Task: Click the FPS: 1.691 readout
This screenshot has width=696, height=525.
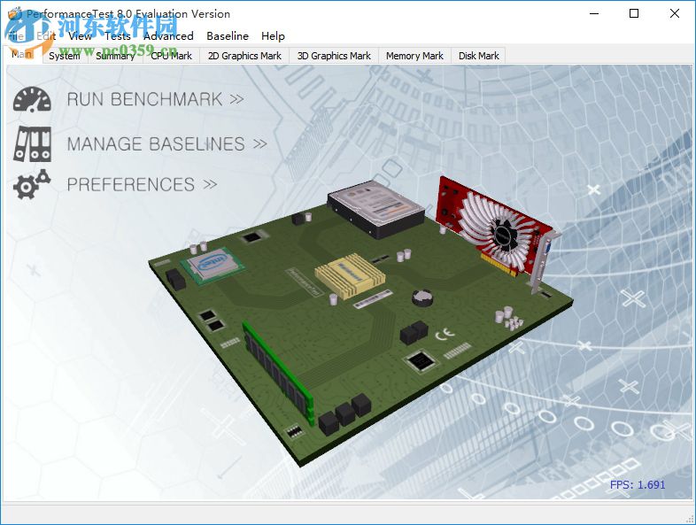Action: click(x=638, y=484)
